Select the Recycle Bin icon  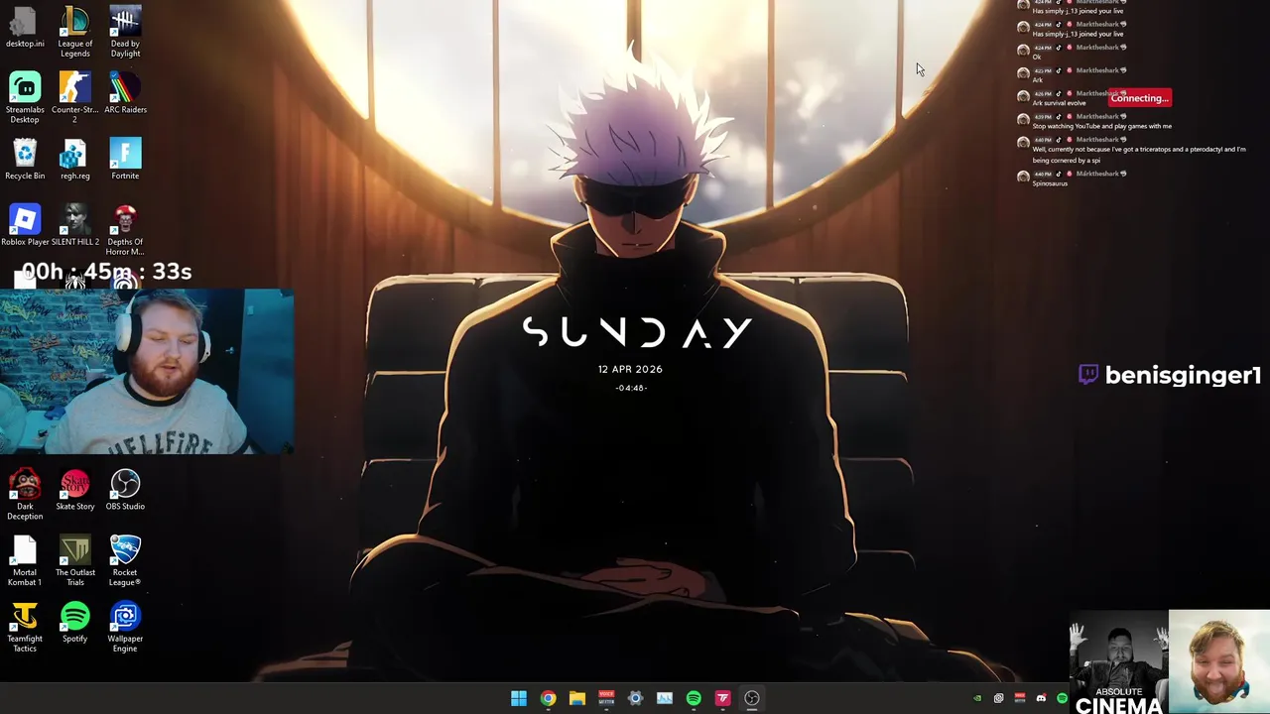25,159
